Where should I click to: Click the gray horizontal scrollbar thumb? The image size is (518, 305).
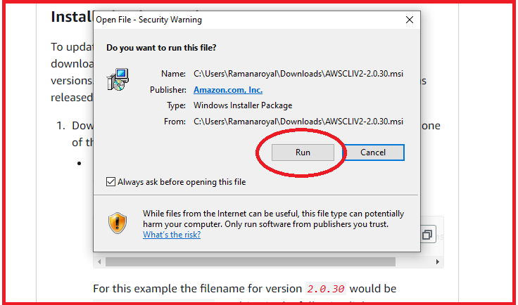[250, 262]
